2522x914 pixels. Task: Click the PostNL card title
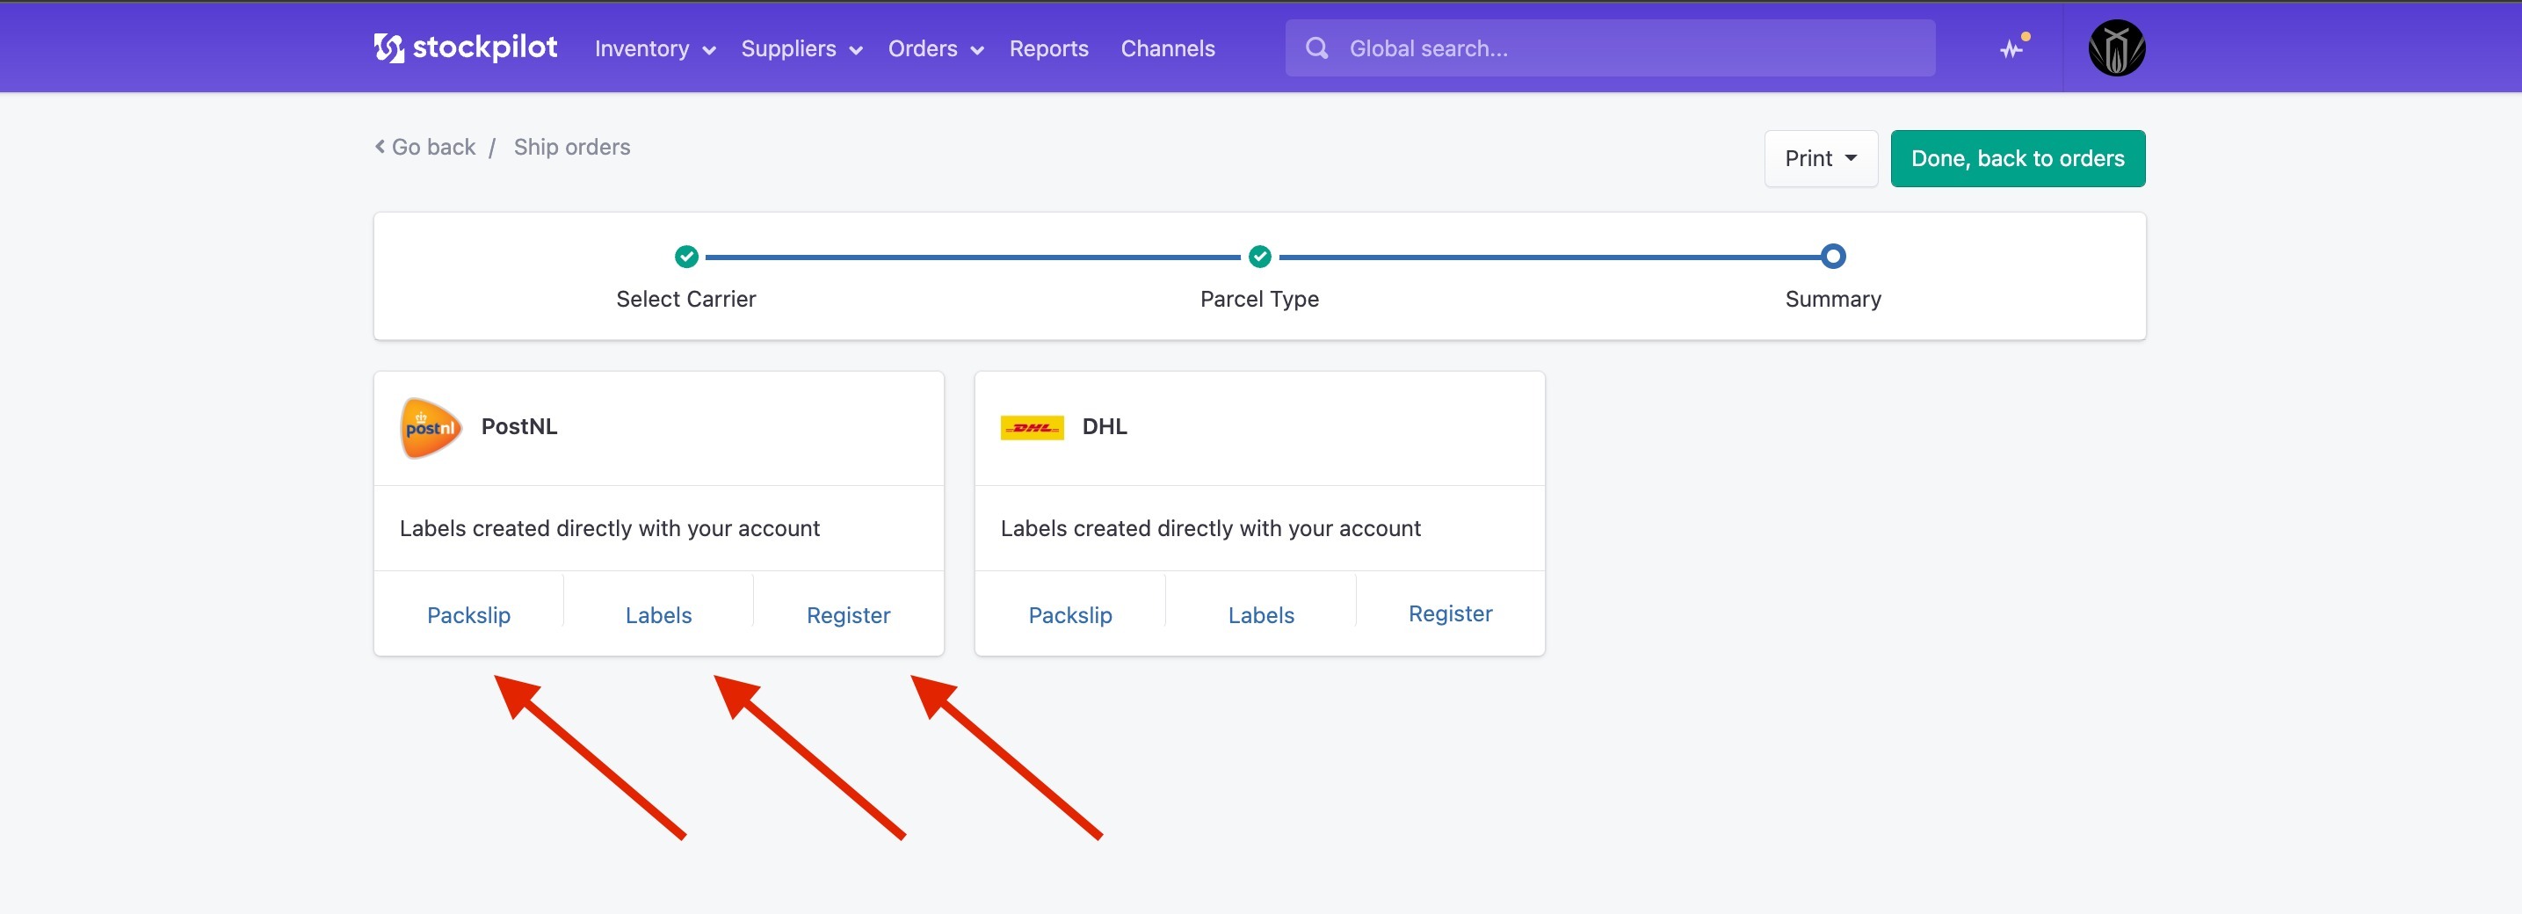pos(518,426)
